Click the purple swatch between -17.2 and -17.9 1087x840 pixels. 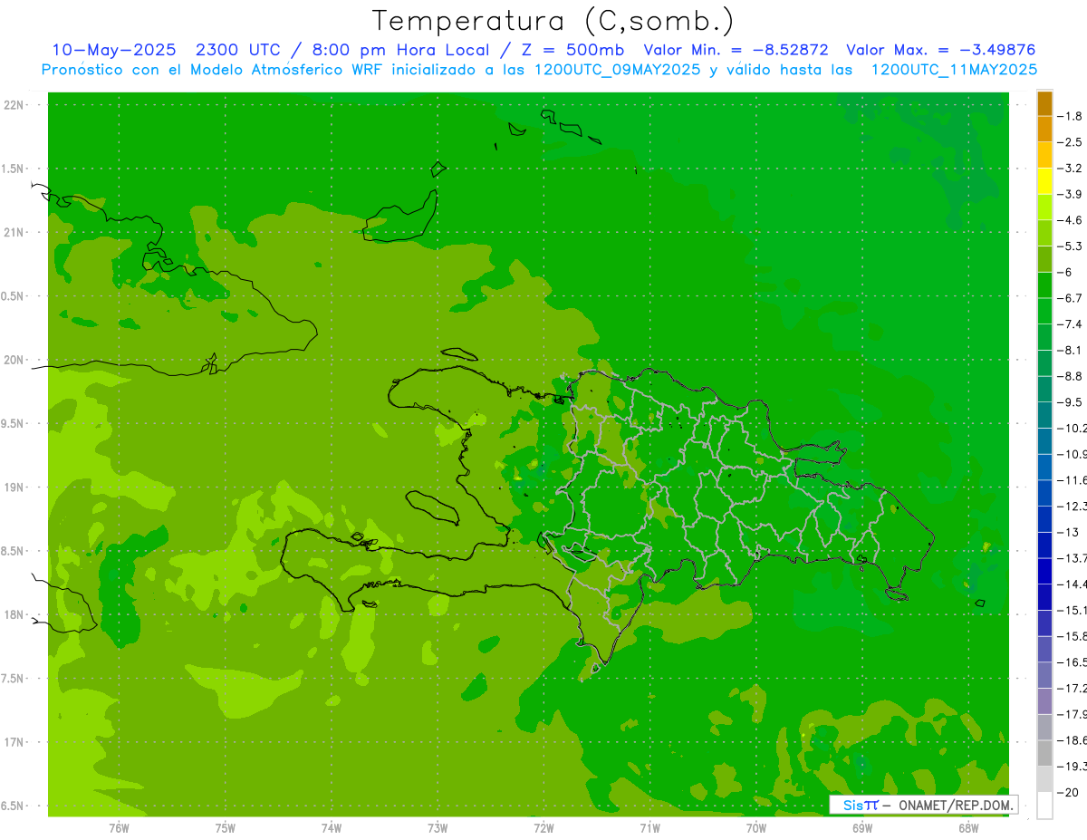[1044, 701]
